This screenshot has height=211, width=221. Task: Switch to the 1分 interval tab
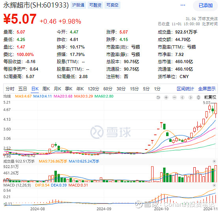tap(157, 89)
